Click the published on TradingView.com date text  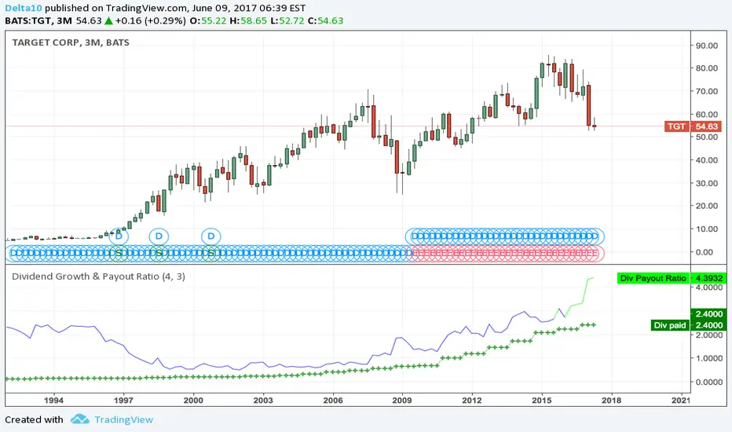point(175,8)
